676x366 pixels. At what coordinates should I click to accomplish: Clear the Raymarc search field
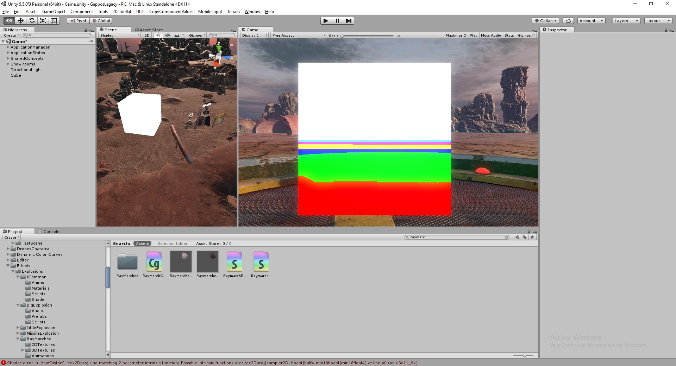click(x=507, y=237)
